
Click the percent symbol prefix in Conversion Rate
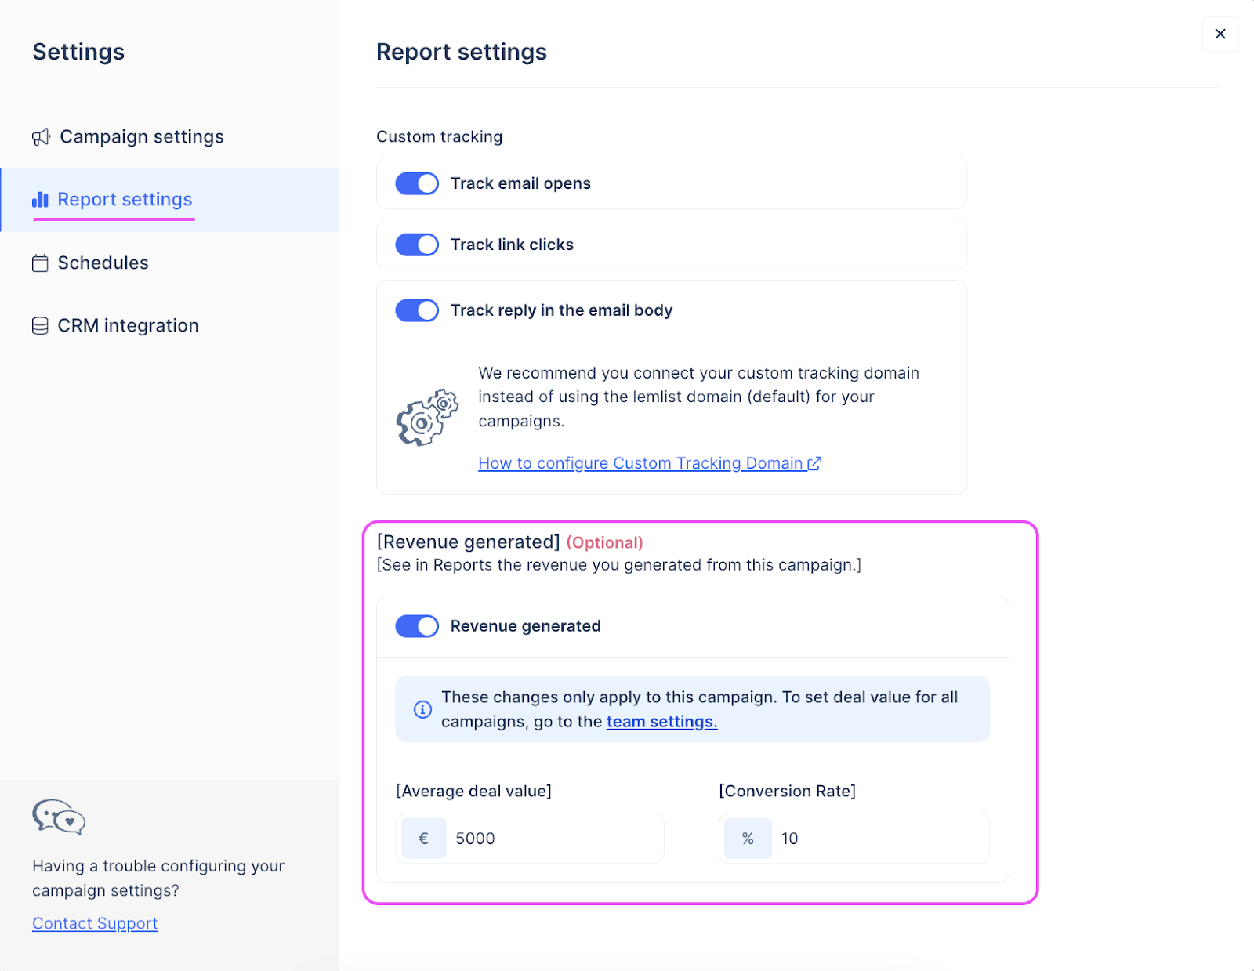click(x=748, y=839)
